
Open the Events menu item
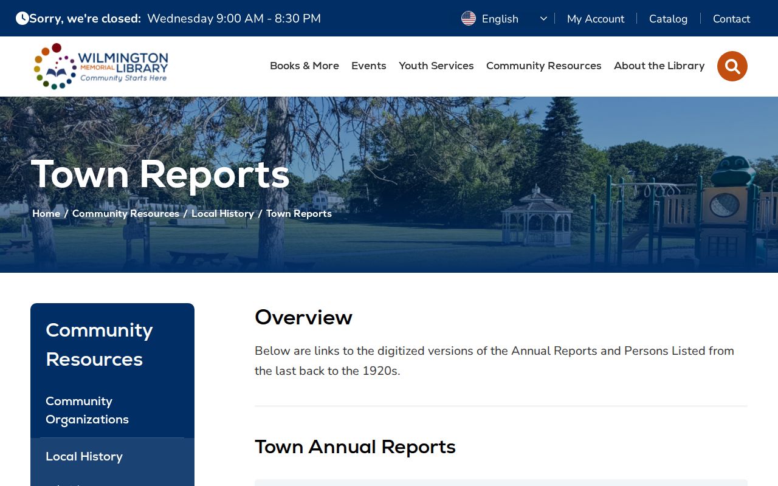[369, 66]
